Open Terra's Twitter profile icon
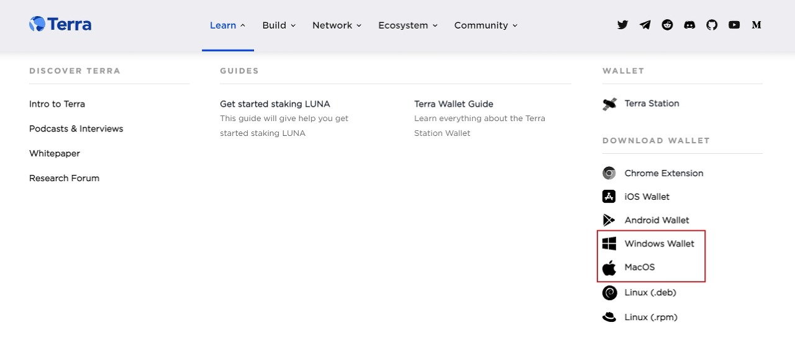This screenshot has height=343, width=795. point(622,25)
